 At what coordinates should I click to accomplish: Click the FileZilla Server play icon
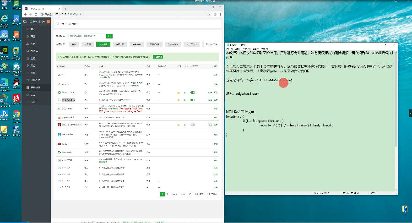[185, 125]
